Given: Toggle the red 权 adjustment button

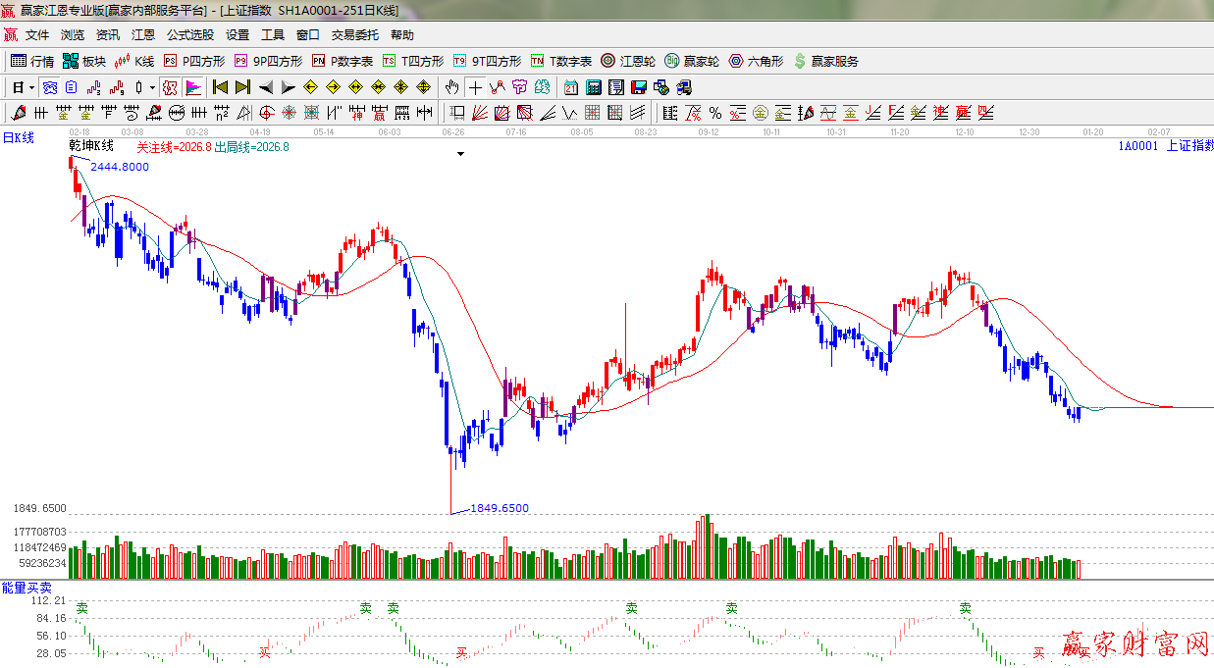Looking at the screenshot, I should (170, 87).
